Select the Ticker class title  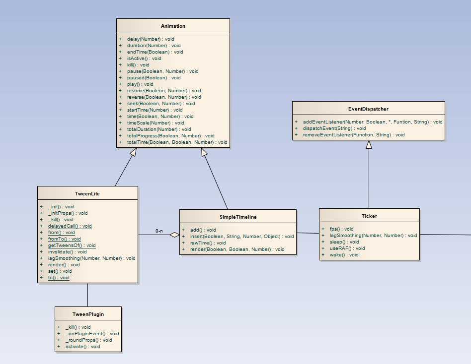point(369,216)
